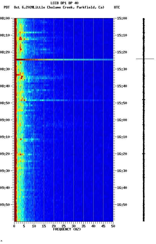Click the 10 Hz frequency axis label
The height and width of the screenshot is (244, 156).
click(34, 226)
